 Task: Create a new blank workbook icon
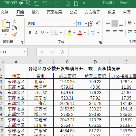pyautogui.click(x=76, y=3)
